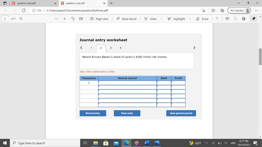Click View general journal button

(x=181, y=113)
